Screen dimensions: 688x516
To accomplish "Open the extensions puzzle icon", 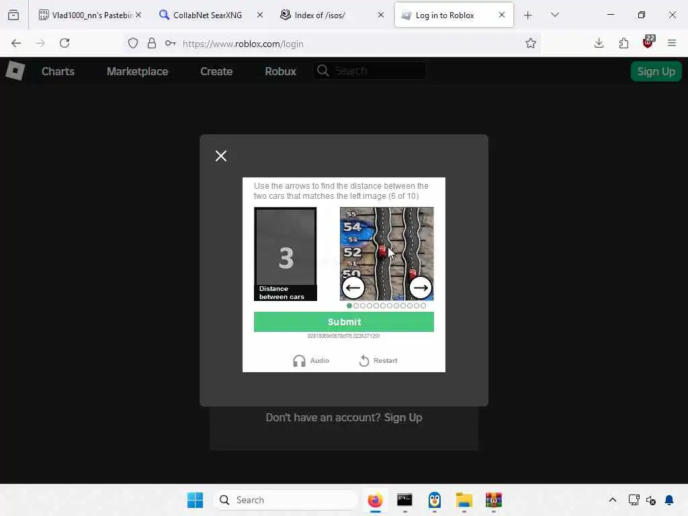I will pos(623,43).
